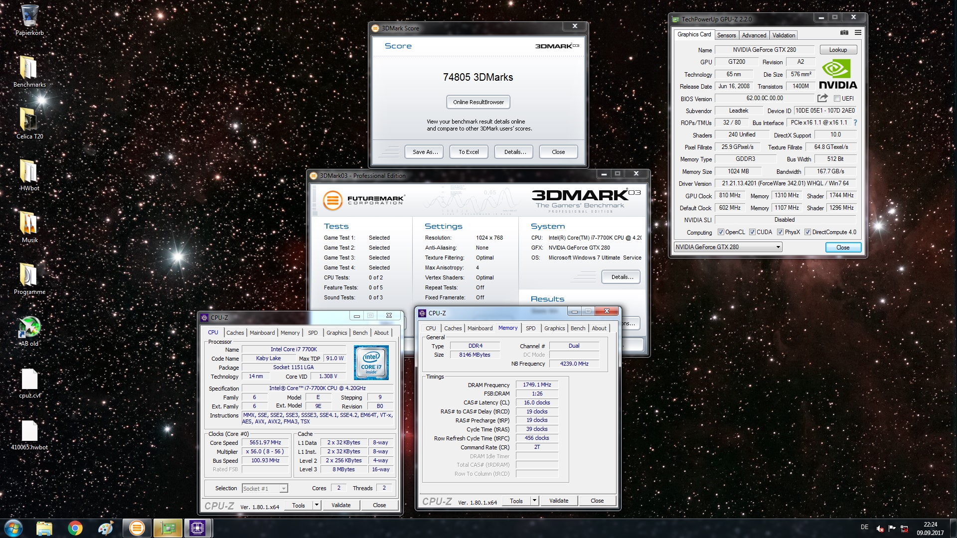Expand Tools dropdown arrow in CPU window
This screenshot has width=957, height=538.
pyautogui.click(x=317, y=505)
